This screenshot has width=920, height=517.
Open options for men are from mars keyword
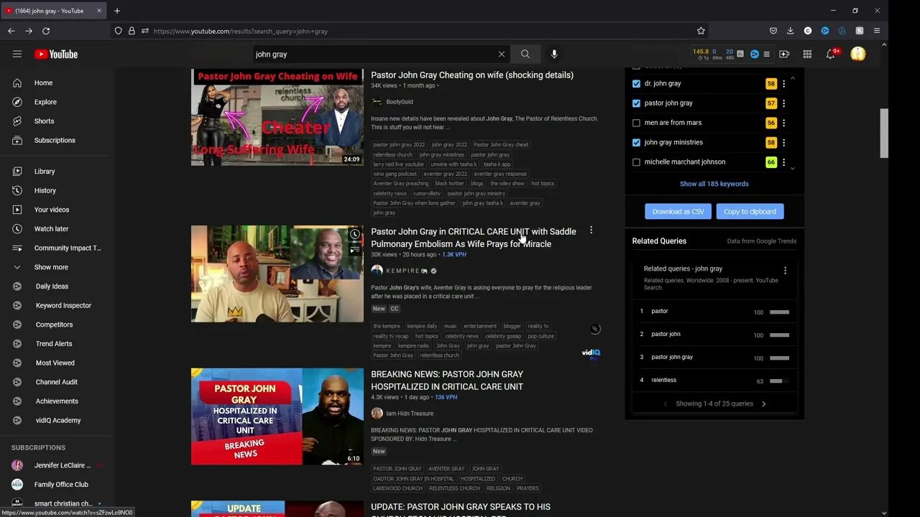click(783, 123)
